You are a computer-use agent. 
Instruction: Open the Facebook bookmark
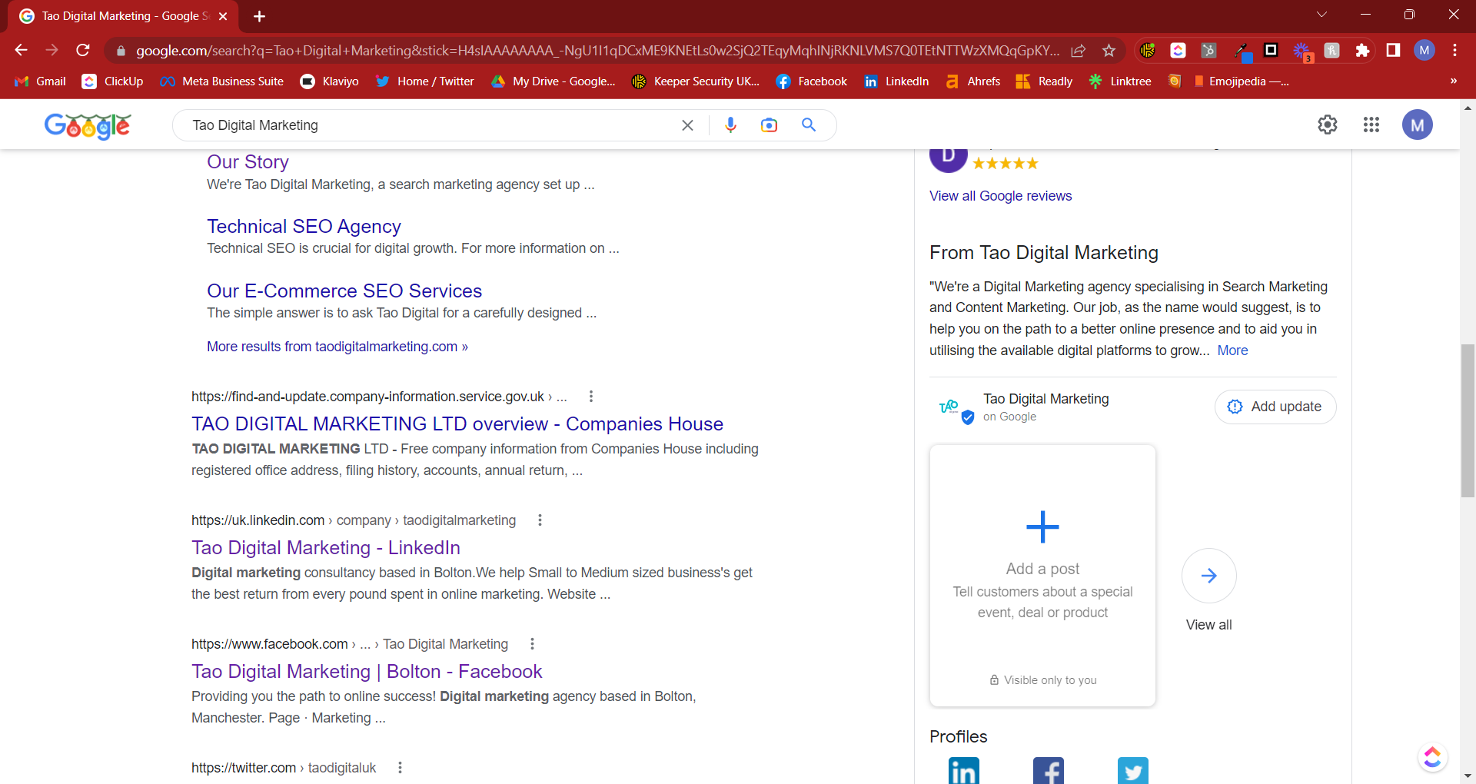tap(812, 81)
